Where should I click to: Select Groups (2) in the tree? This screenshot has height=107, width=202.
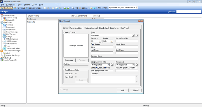click(7, 58)
